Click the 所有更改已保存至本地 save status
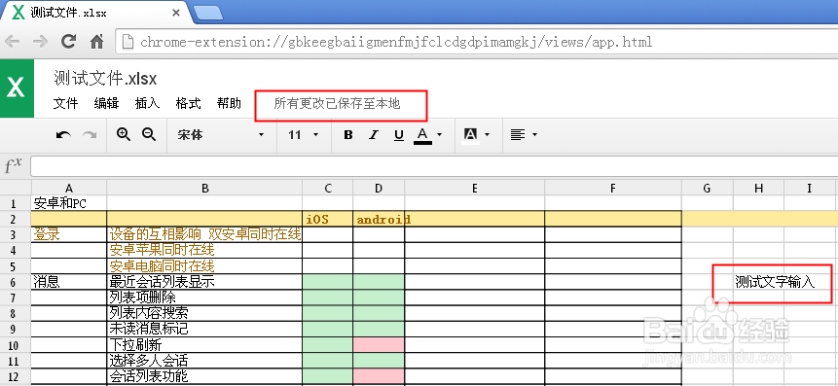 (337, 104)
